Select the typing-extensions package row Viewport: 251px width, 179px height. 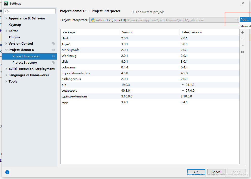[150, 96]
